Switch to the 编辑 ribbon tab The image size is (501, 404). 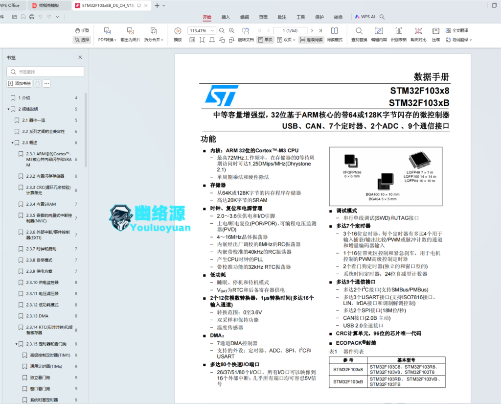click(245, 17)
